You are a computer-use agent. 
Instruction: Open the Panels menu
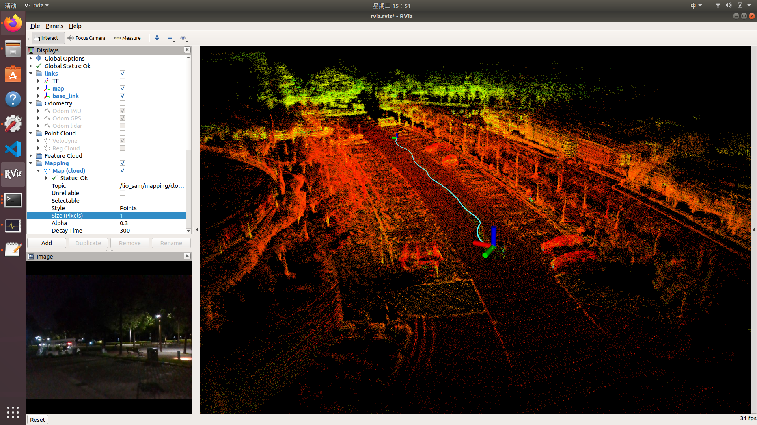[x=54, y=26]
